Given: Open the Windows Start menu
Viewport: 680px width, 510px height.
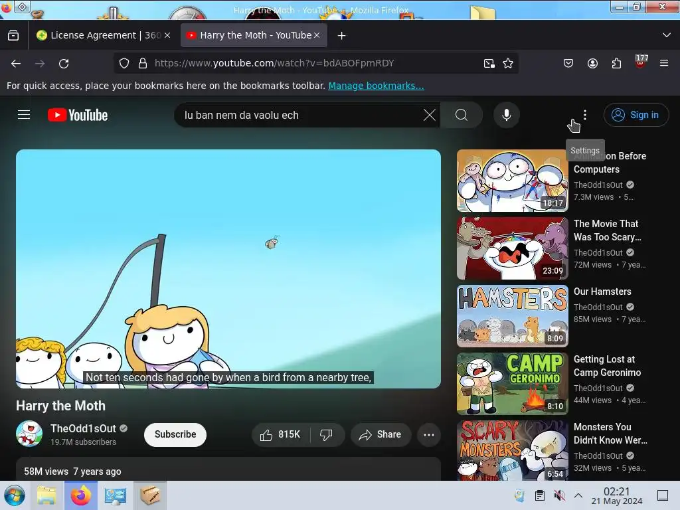Looking at the screenshot, I should pos(15,495).
